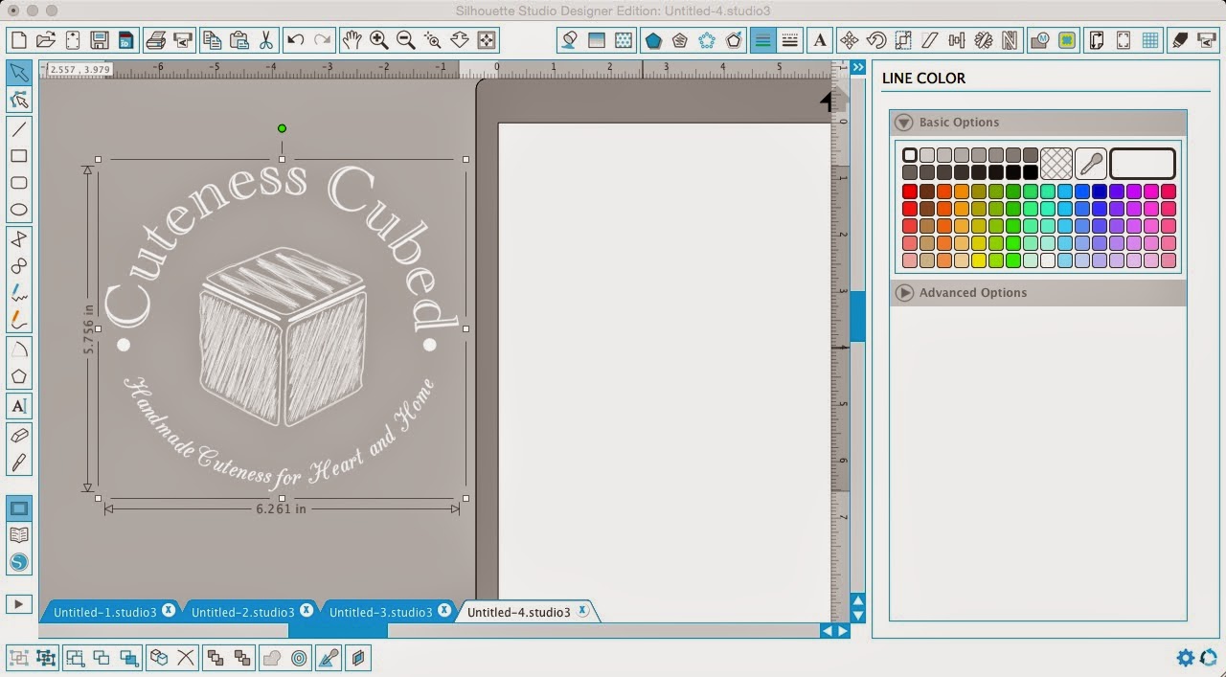Delete selection with bottom toolbar X icon
Screen dimensions: 1226x677
point(186,658)
